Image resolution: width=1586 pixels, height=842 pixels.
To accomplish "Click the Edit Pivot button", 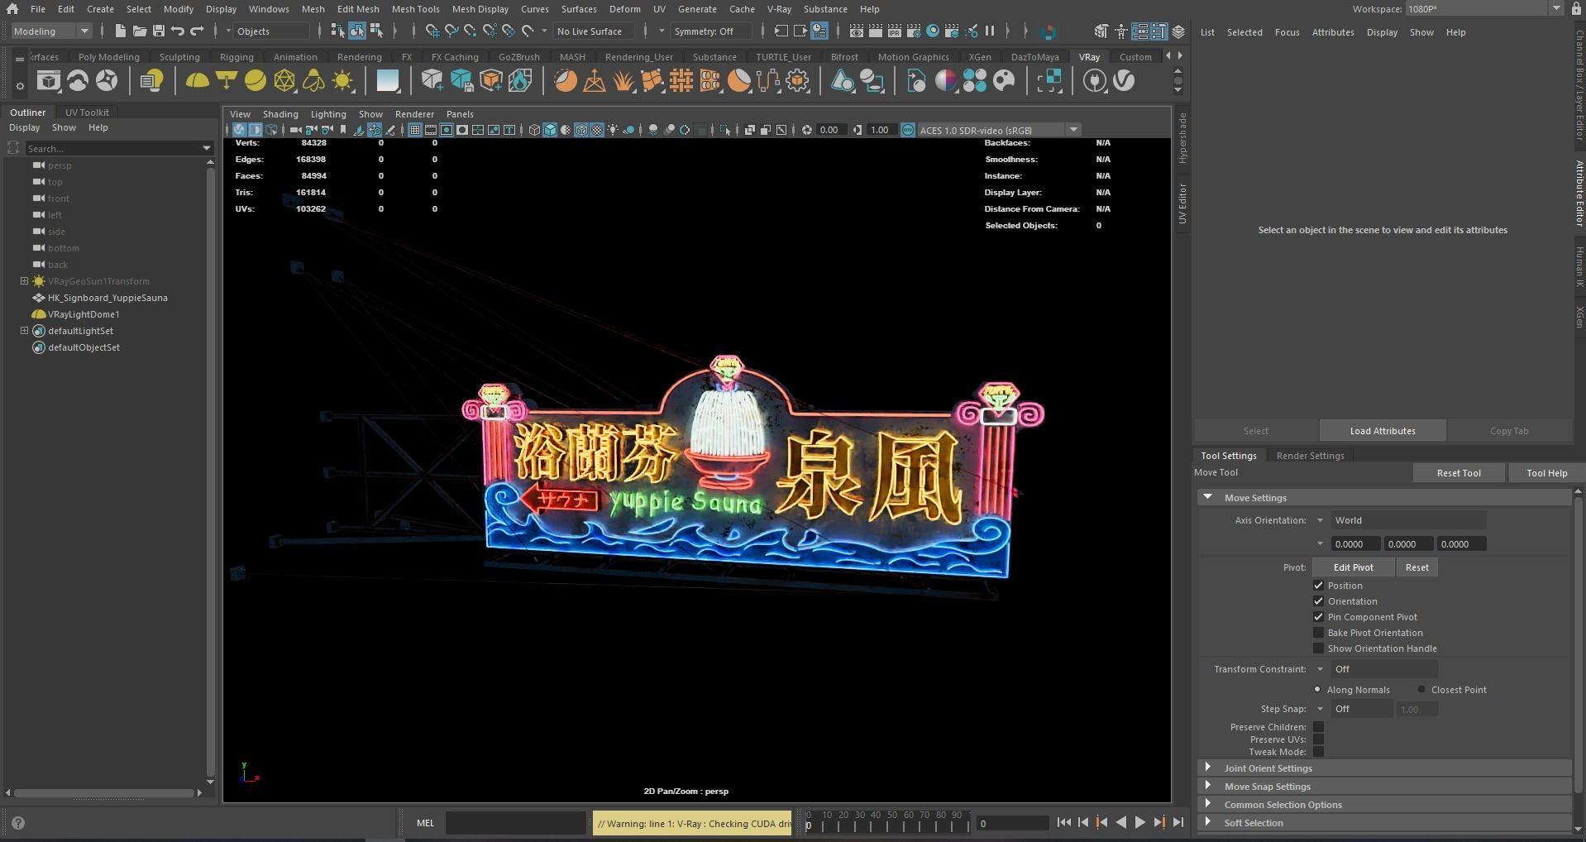I will tap(1353, 567).
